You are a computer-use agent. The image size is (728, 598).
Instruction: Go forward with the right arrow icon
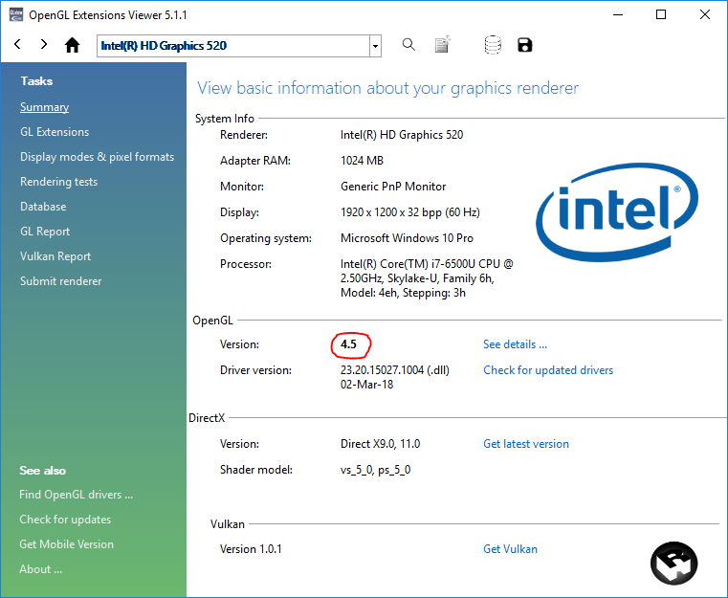44,45
